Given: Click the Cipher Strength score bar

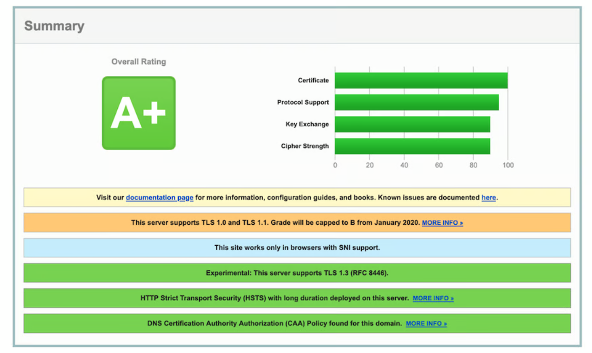Looking at the screenshot, I should (x=412, y=146).
